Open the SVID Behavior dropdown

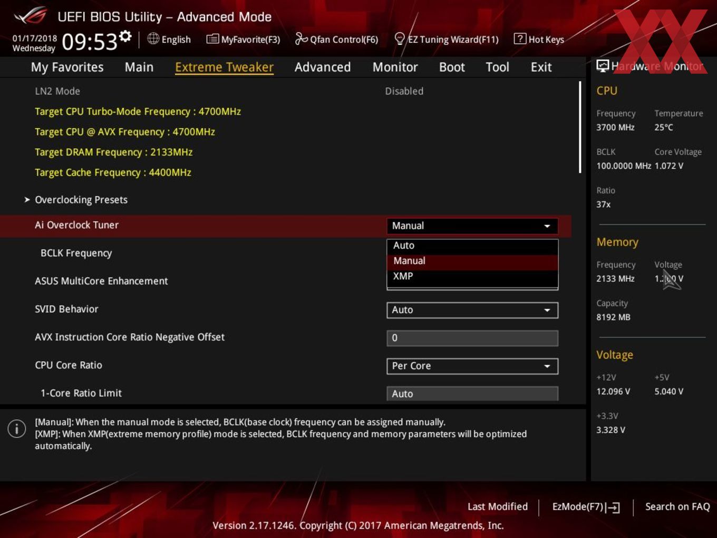[x=472, y=310]
